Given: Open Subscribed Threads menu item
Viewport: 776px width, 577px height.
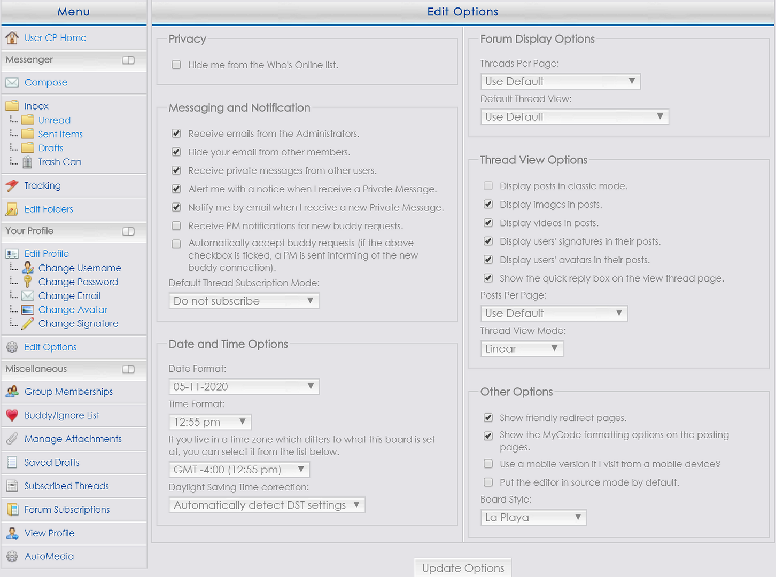Looking at the screenshot, I should 66,486.
